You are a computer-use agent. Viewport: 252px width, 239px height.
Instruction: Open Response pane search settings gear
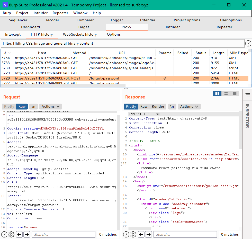[133, 234]
